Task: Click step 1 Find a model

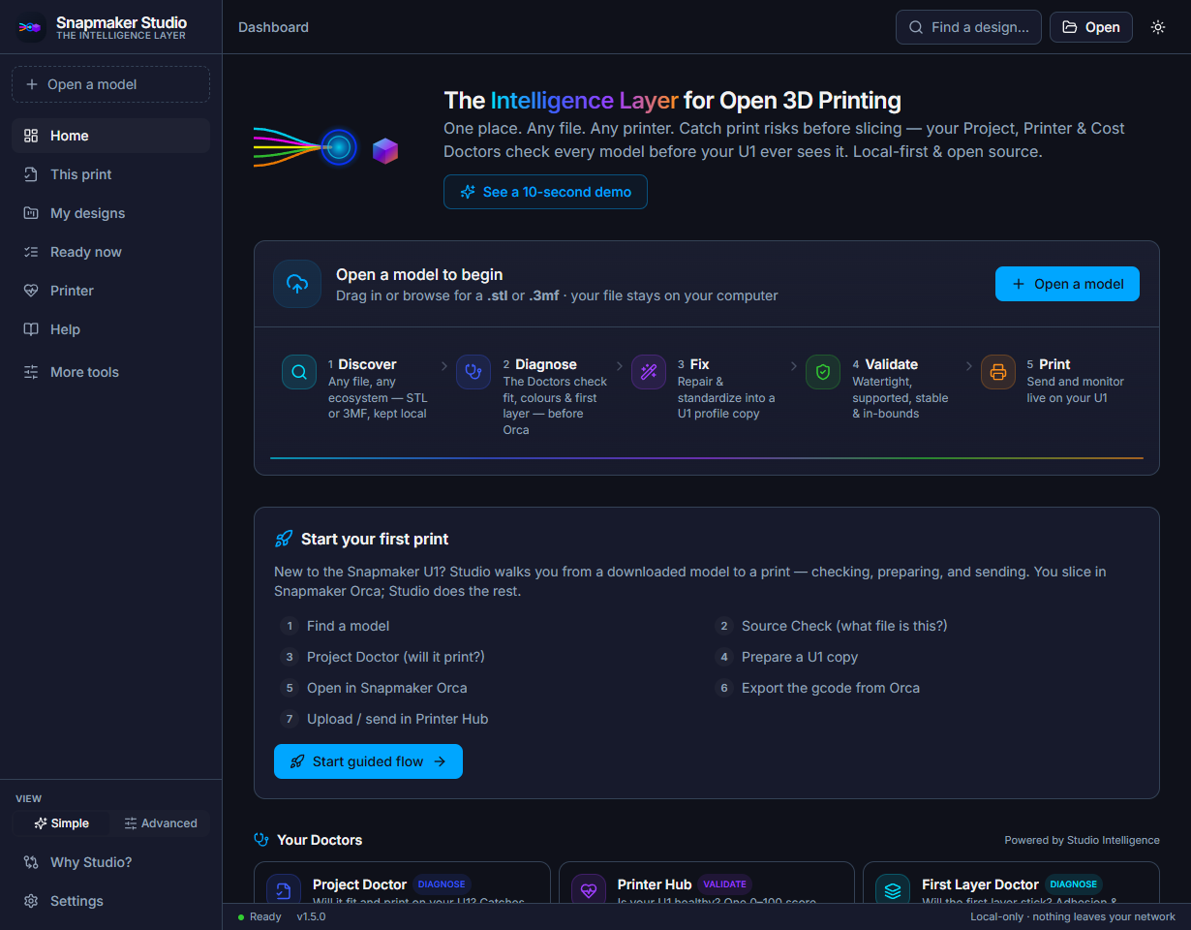Action: pos(348,626)
